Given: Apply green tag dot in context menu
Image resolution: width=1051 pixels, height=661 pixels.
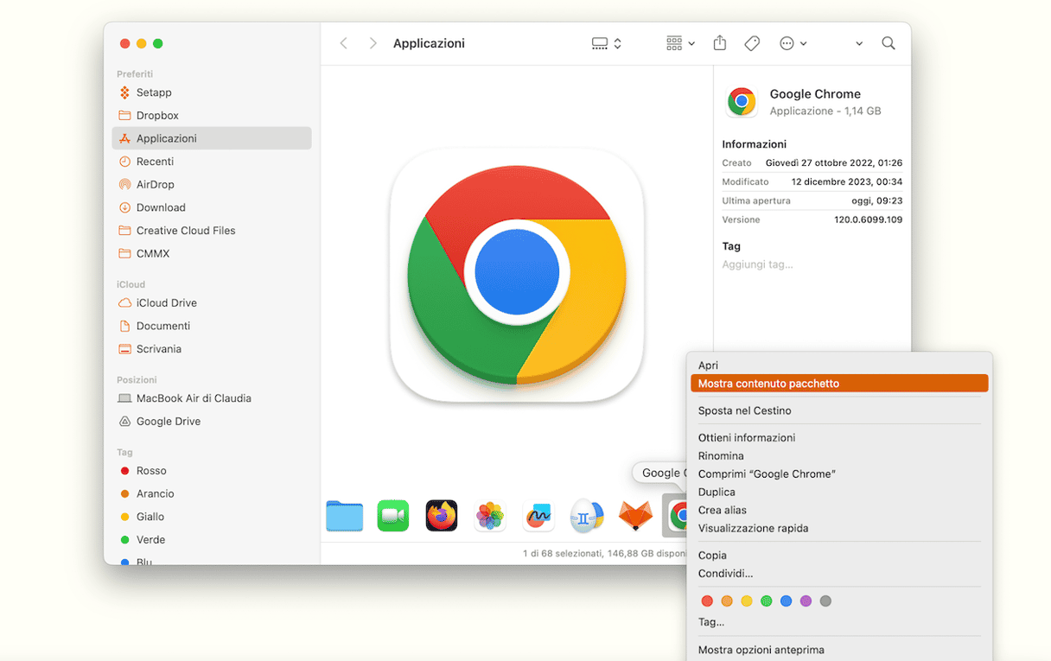Looking at the screenshot, I should 767,601.
